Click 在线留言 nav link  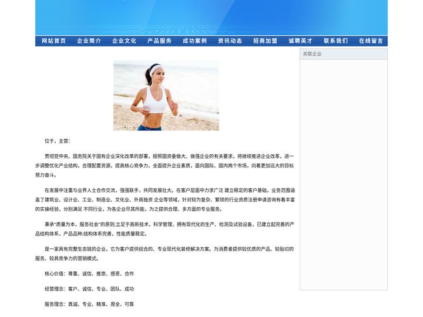tap(371, 41)
